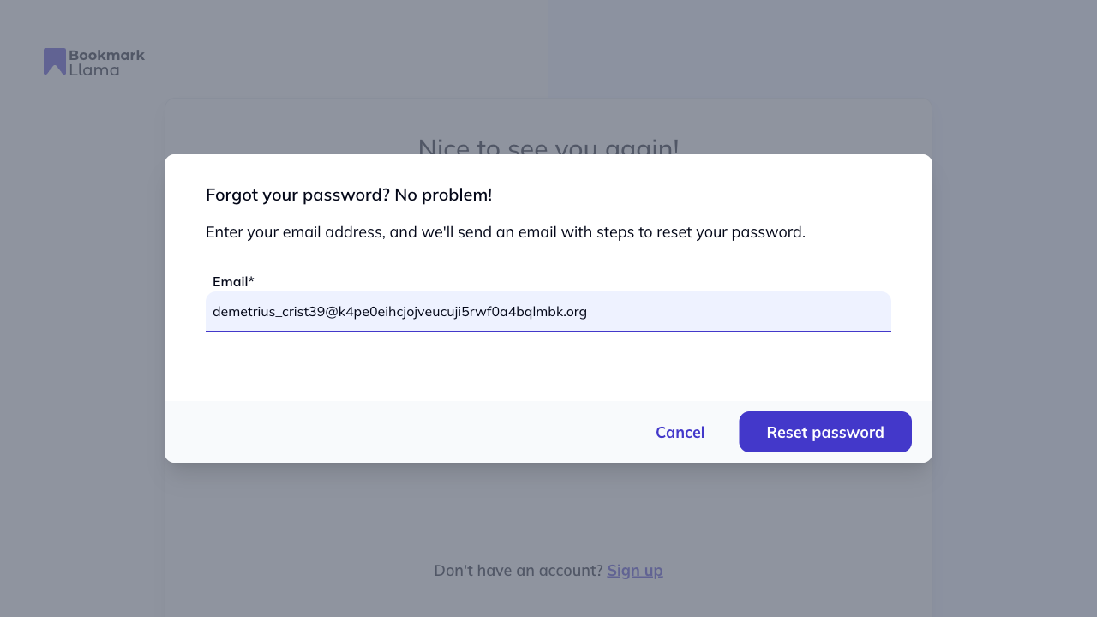Click the white modal dialog surface
Viewport: 1097px width, 617px height.
coord(548,368)
